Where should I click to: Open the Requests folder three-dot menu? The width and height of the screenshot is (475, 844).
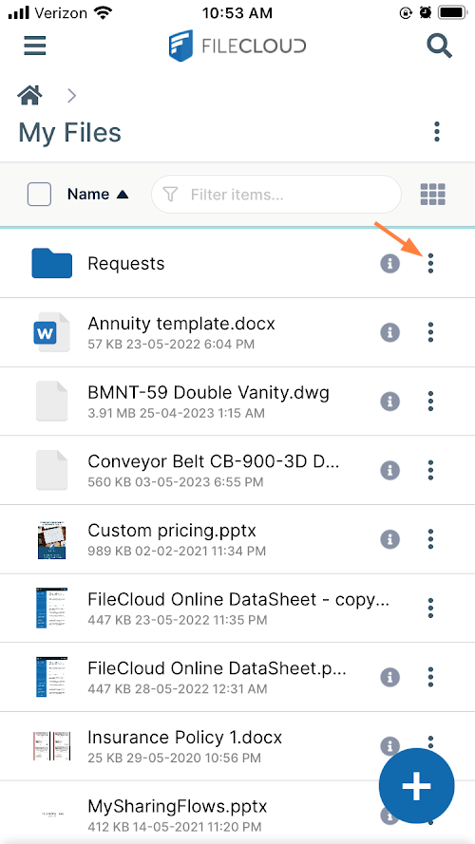430,263
